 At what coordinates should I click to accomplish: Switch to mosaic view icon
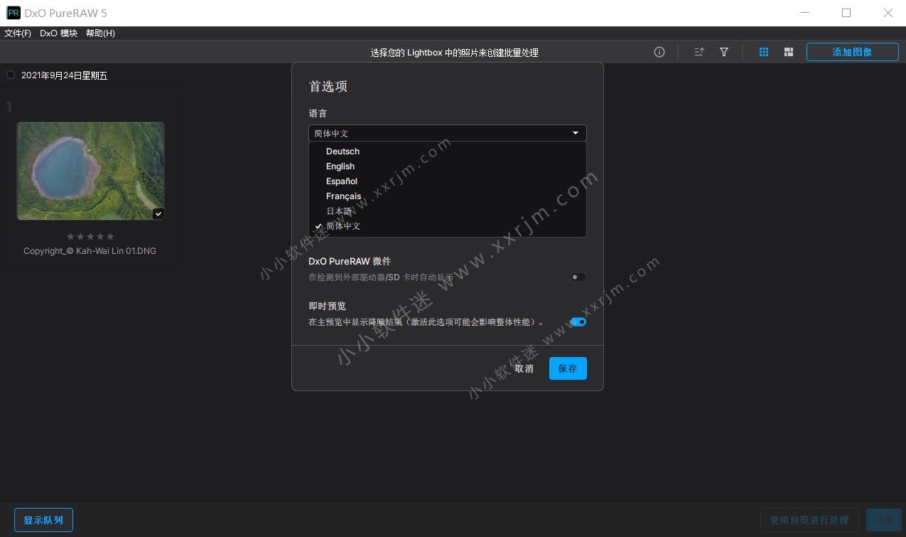[x=789, y=51]
